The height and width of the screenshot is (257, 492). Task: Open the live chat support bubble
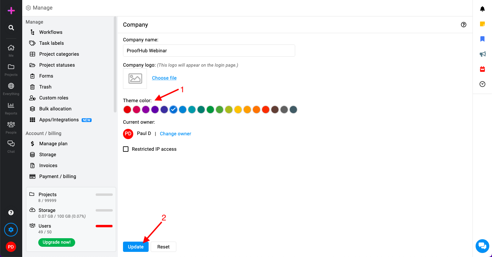click(482, 246)
